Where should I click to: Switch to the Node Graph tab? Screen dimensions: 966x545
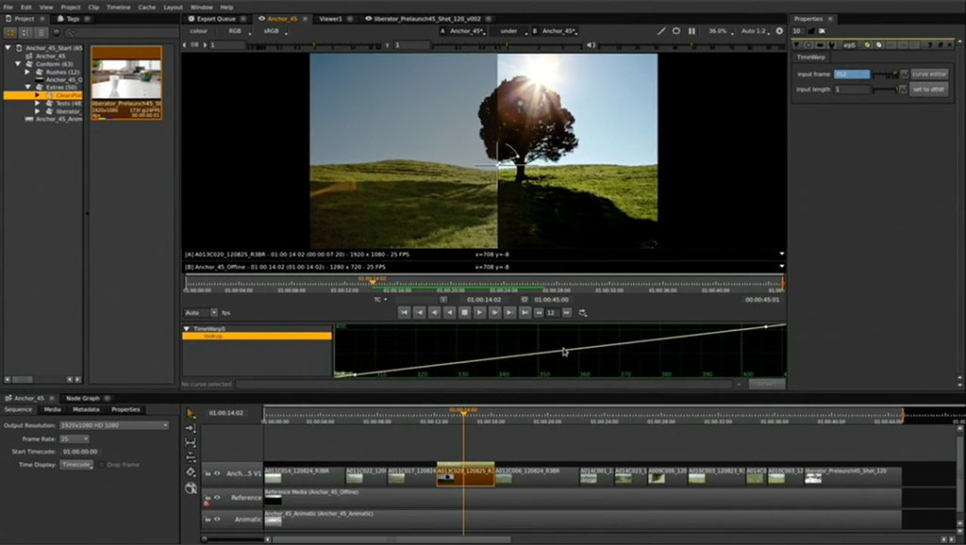(x=82, y=398)
